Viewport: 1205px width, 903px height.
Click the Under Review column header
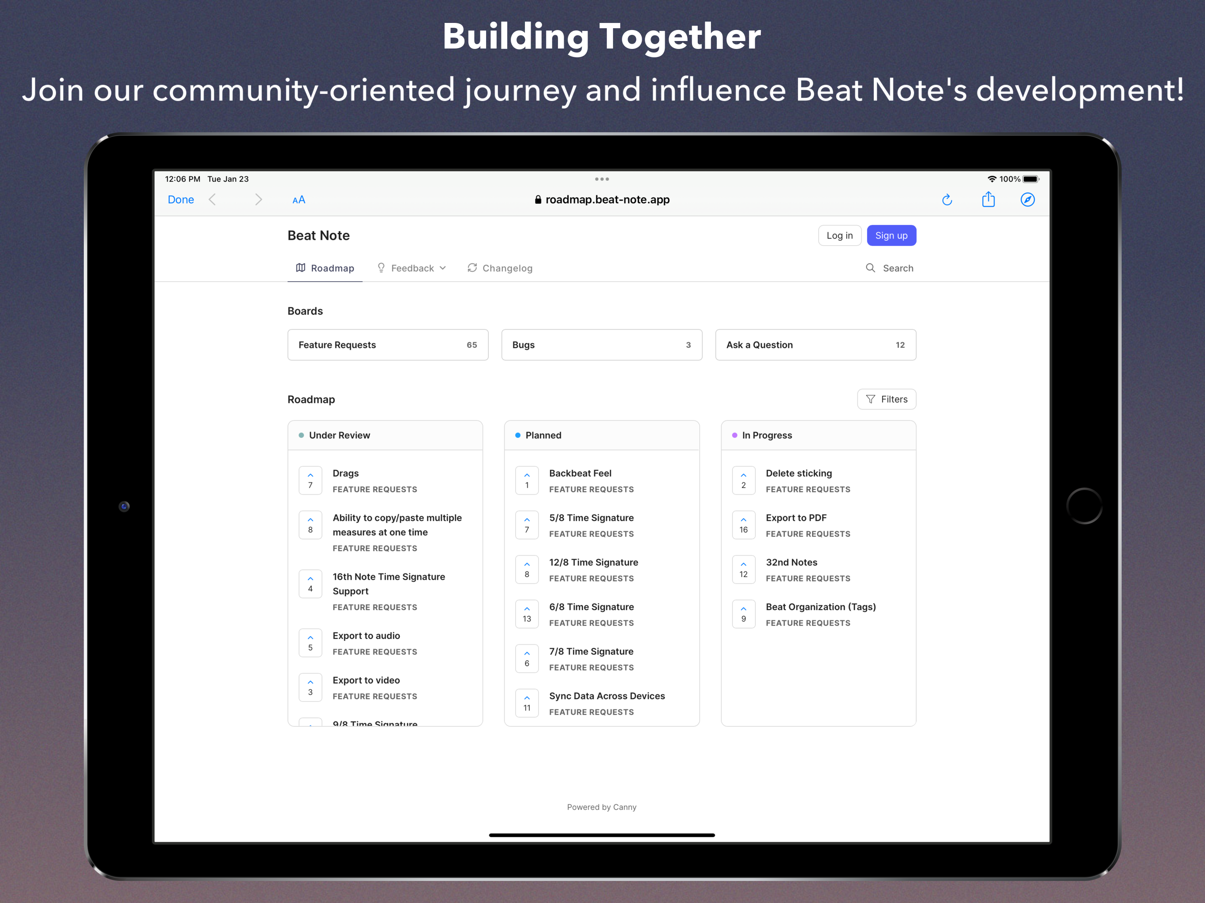385,435
